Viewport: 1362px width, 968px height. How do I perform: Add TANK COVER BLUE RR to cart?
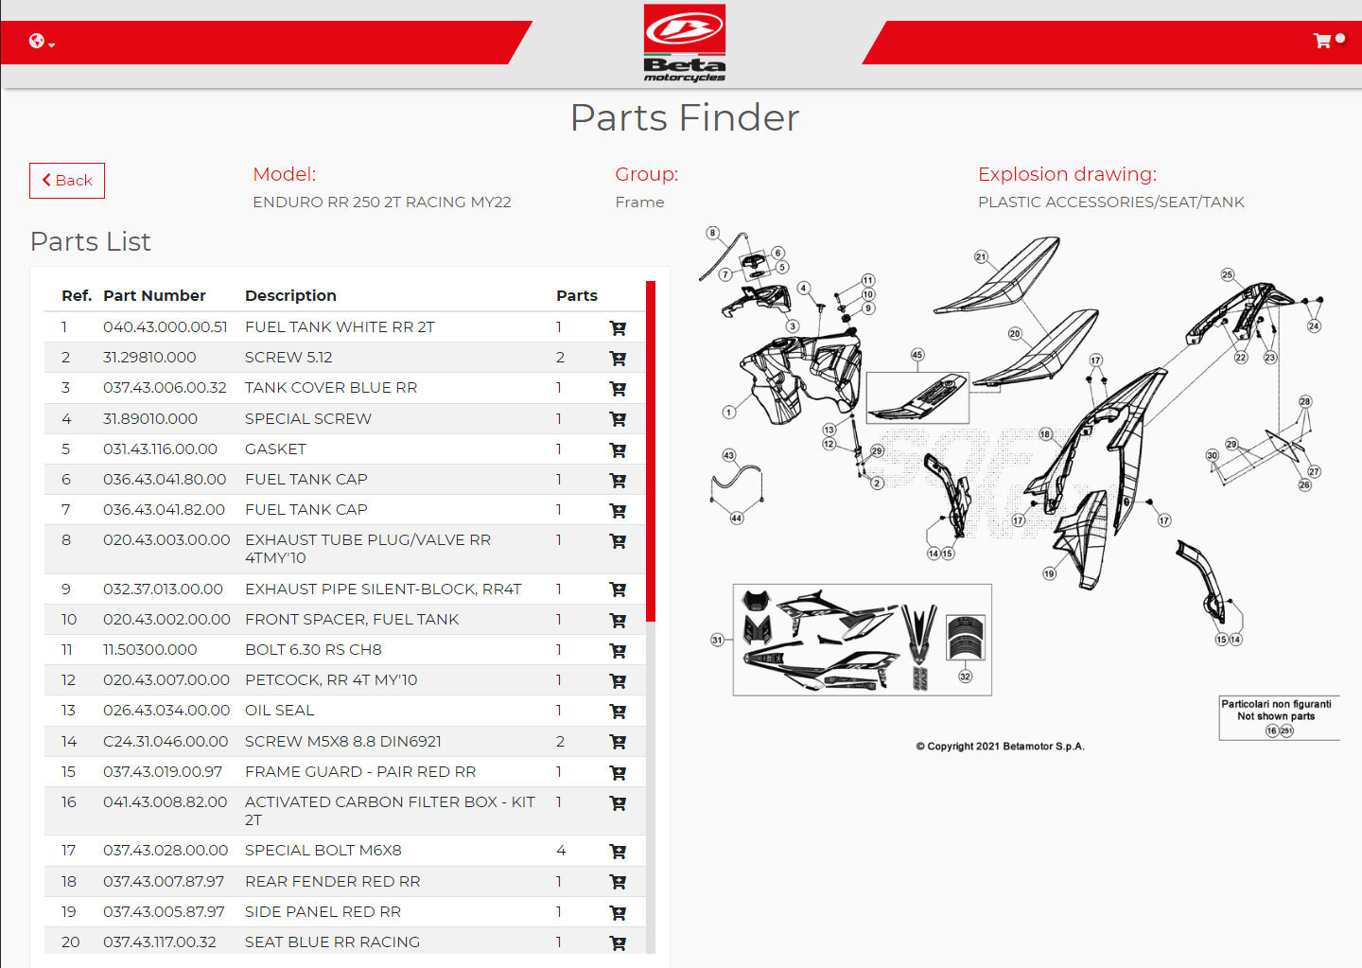coord(618,389)
